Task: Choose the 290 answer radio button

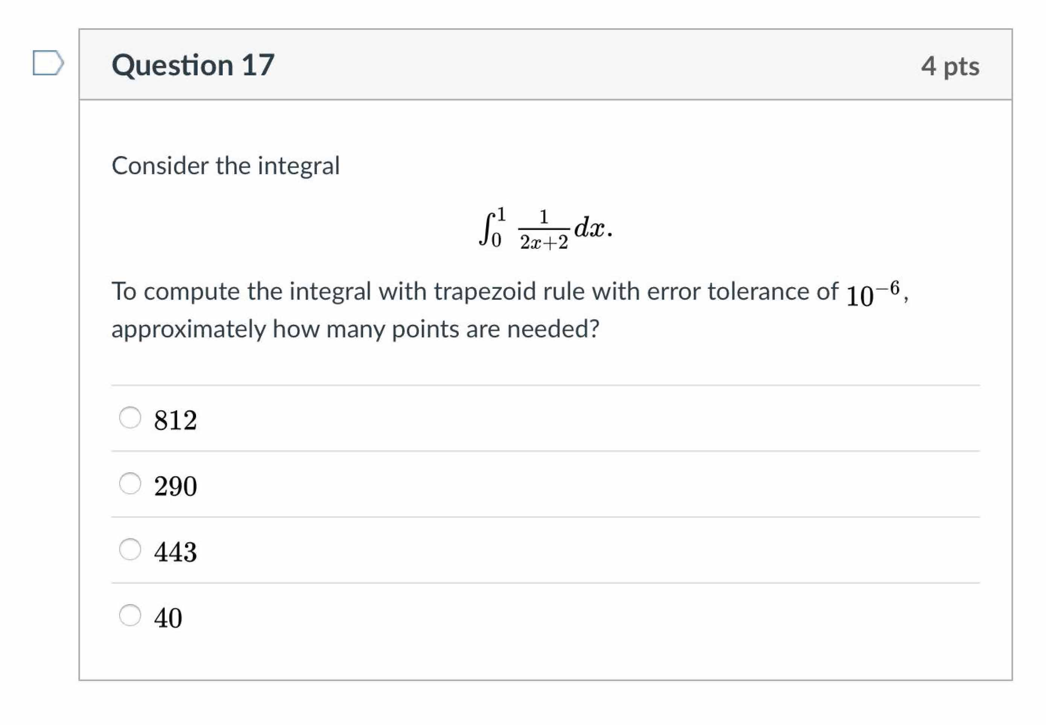Action: coord(130,483)
